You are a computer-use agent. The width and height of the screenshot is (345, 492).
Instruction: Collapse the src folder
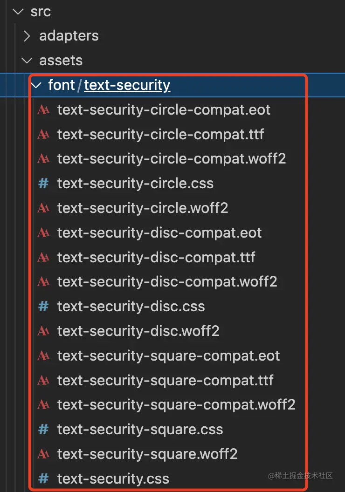pos(18,12)
